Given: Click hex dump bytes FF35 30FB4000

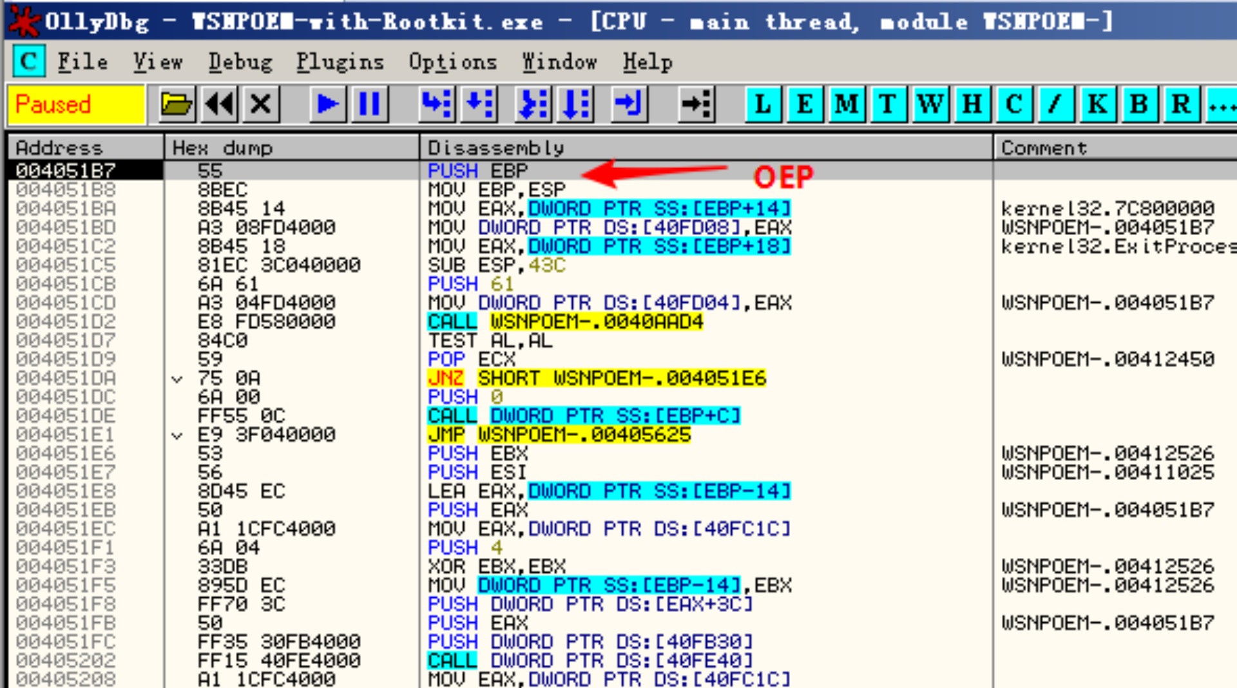Looking at the screenshot, I should click(279, 642).
